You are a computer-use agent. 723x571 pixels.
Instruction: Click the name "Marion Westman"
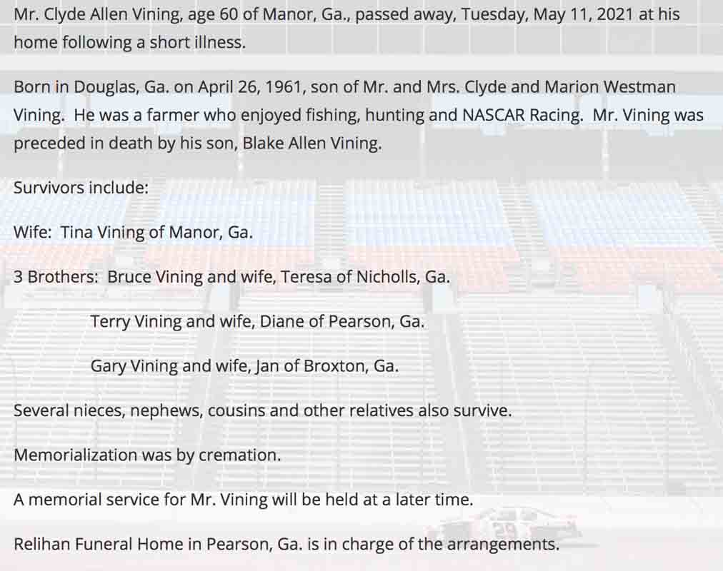pos(609,87)
